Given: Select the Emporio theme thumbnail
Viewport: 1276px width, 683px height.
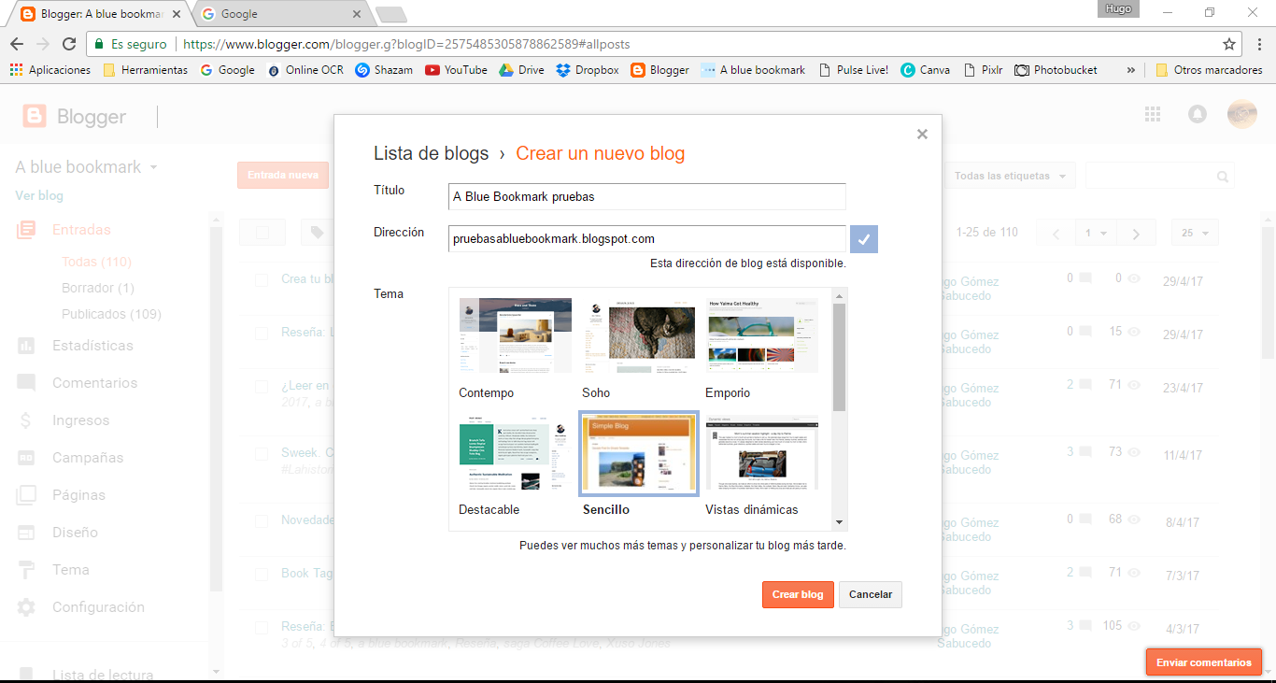Looking at the screenshot, I should pyautogui.click(x=761, y=335).
